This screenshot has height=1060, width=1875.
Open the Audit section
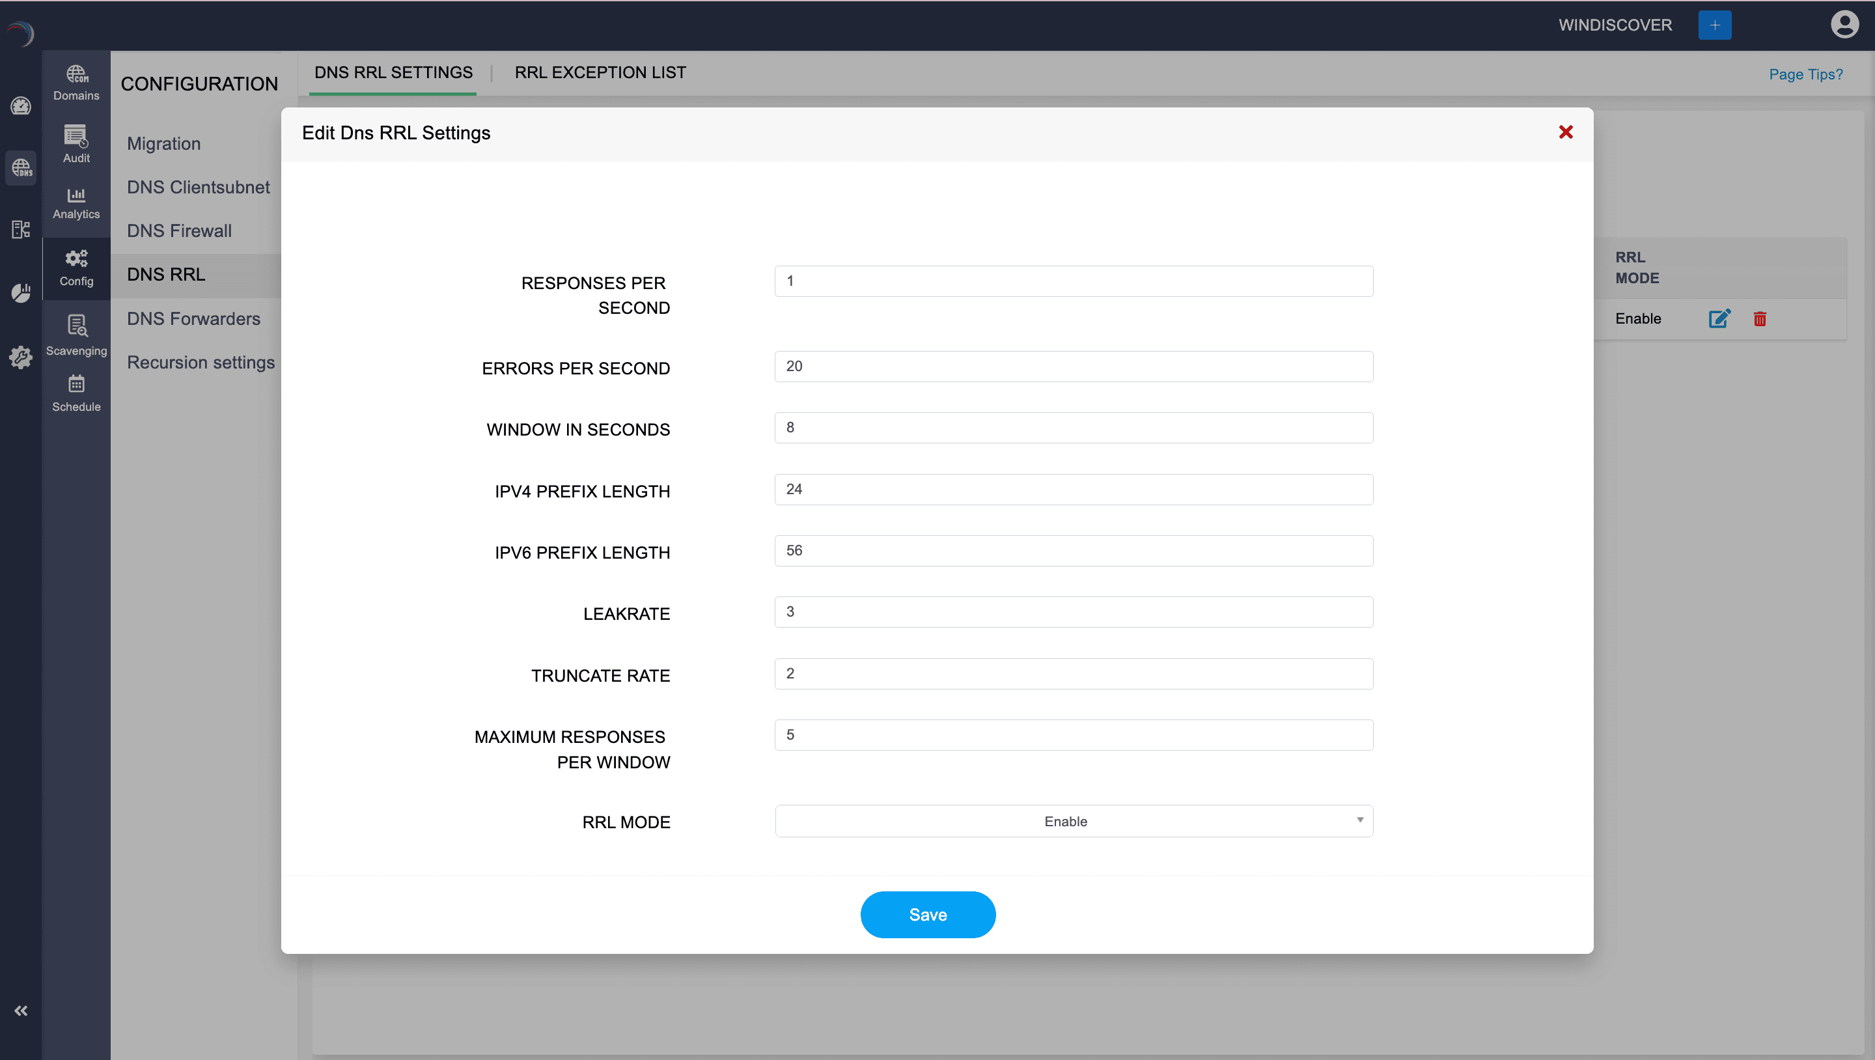pyautogui.click(x=76, y=143)
